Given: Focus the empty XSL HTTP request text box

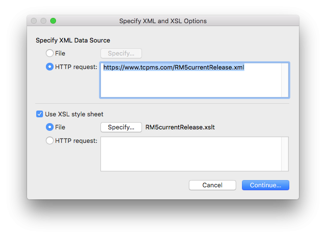Looking at the screenshot, I should (191, 154).
